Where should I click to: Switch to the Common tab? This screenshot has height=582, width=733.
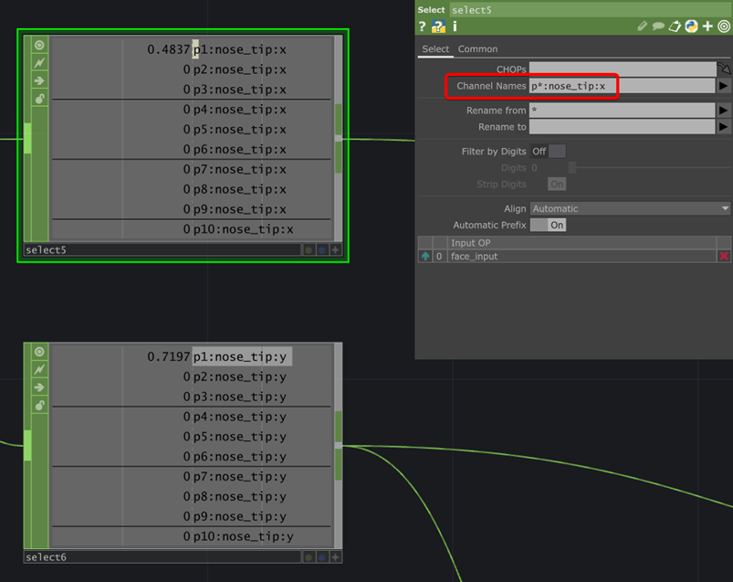pyautogui.click(x=477, y=49)
